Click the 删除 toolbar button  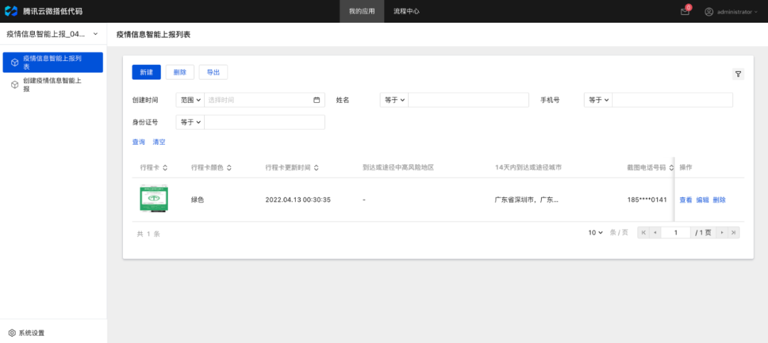(x=180, y=72)
